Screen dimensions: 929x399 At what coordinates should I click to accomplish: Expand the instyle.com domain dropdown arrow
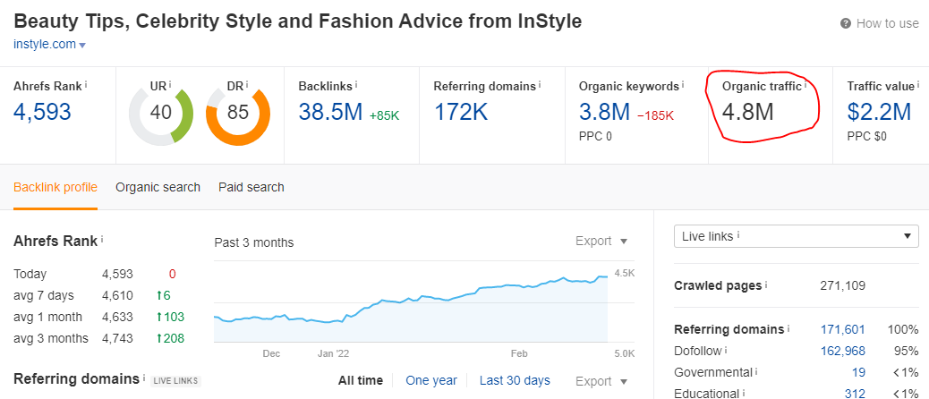click(x=82, y=45)
